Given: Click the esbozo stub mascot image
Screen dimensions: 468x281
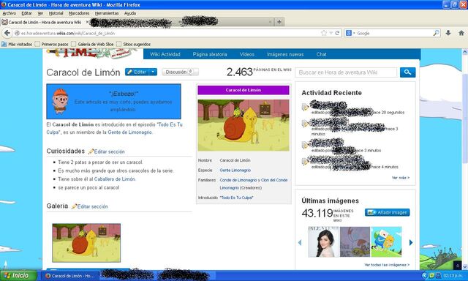Looking at the screenshot, I should click(x=61, y=101).
